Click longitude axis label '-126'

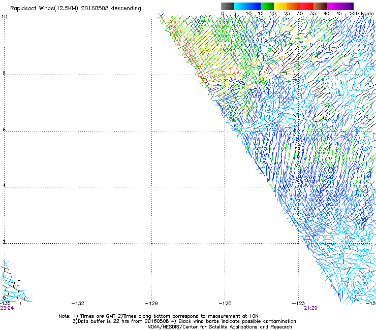click(x=225, y=304)
